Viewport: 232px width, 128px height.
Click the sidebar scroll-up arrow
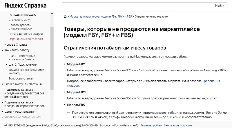[52, 13]
